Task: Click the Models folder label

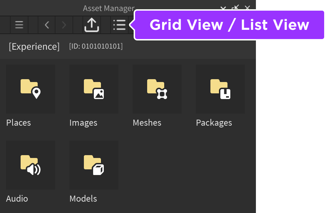Action: pos(83,198)
